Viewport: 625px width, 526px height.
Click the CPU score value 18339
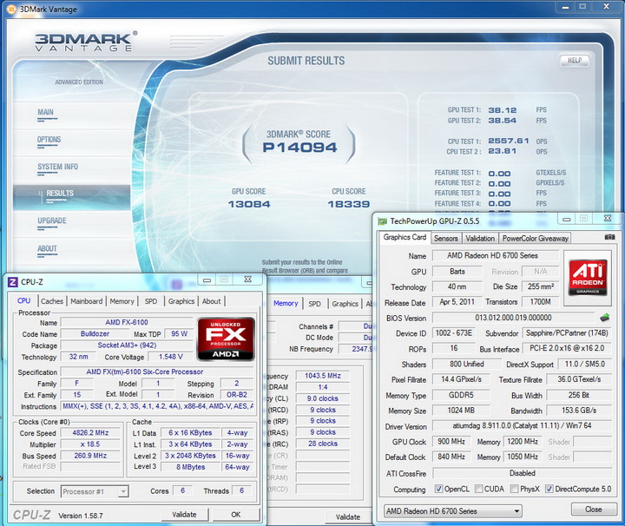(349, 205)
